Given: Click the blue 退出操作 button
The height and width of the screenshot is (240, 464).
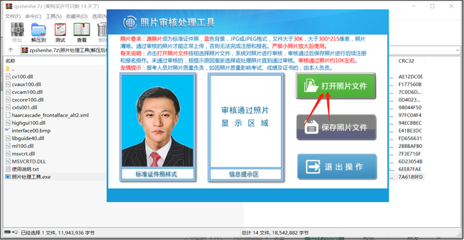Looking at the screenshot, I should tap(337, 167).
